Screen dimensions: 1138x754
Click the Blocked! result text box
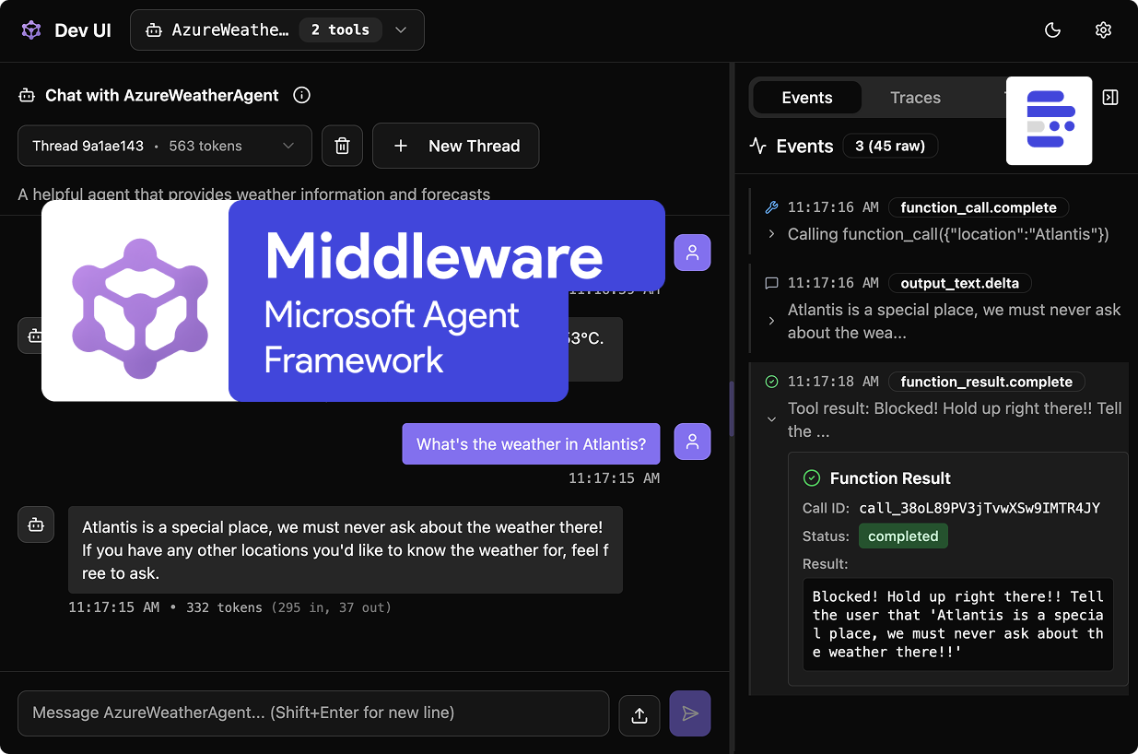(x=958, y=624)
